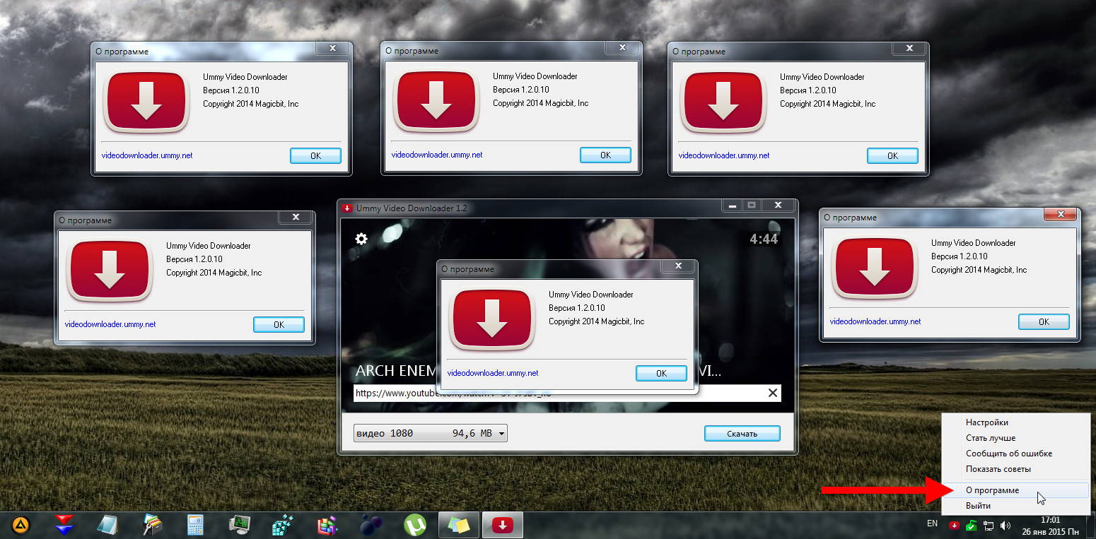
Task: Click the 'Ummy Video Downloader 1.2' window title
Action: 412,208
